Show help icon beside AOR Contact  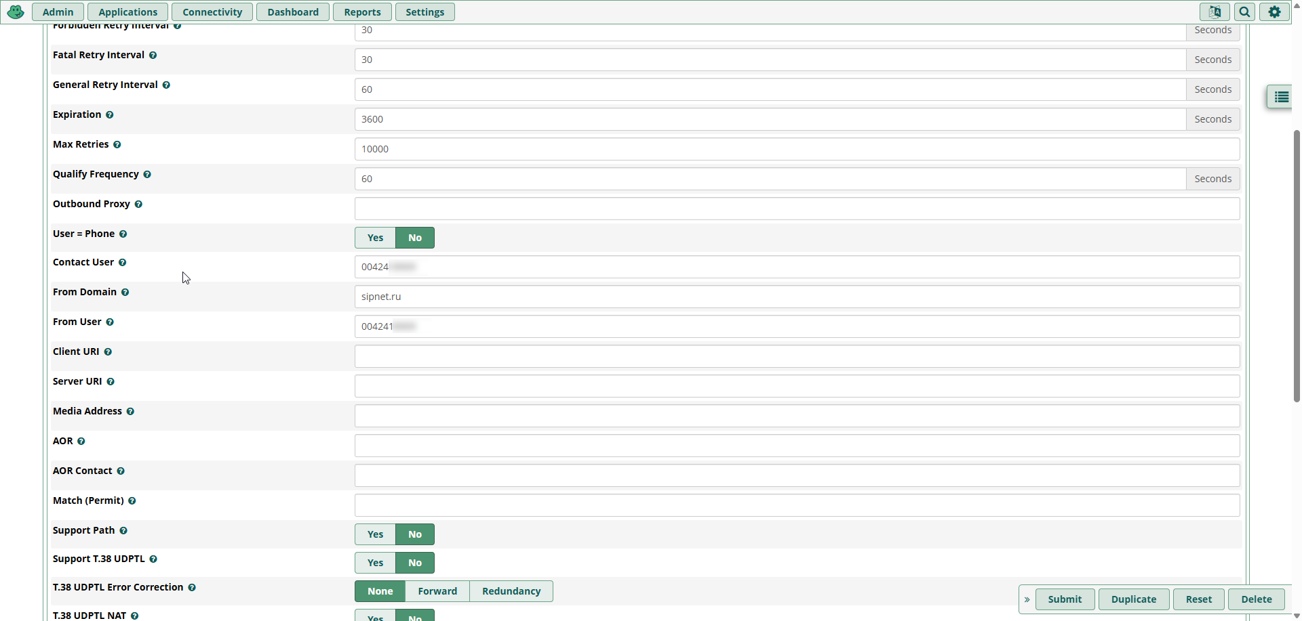[121, 471]
